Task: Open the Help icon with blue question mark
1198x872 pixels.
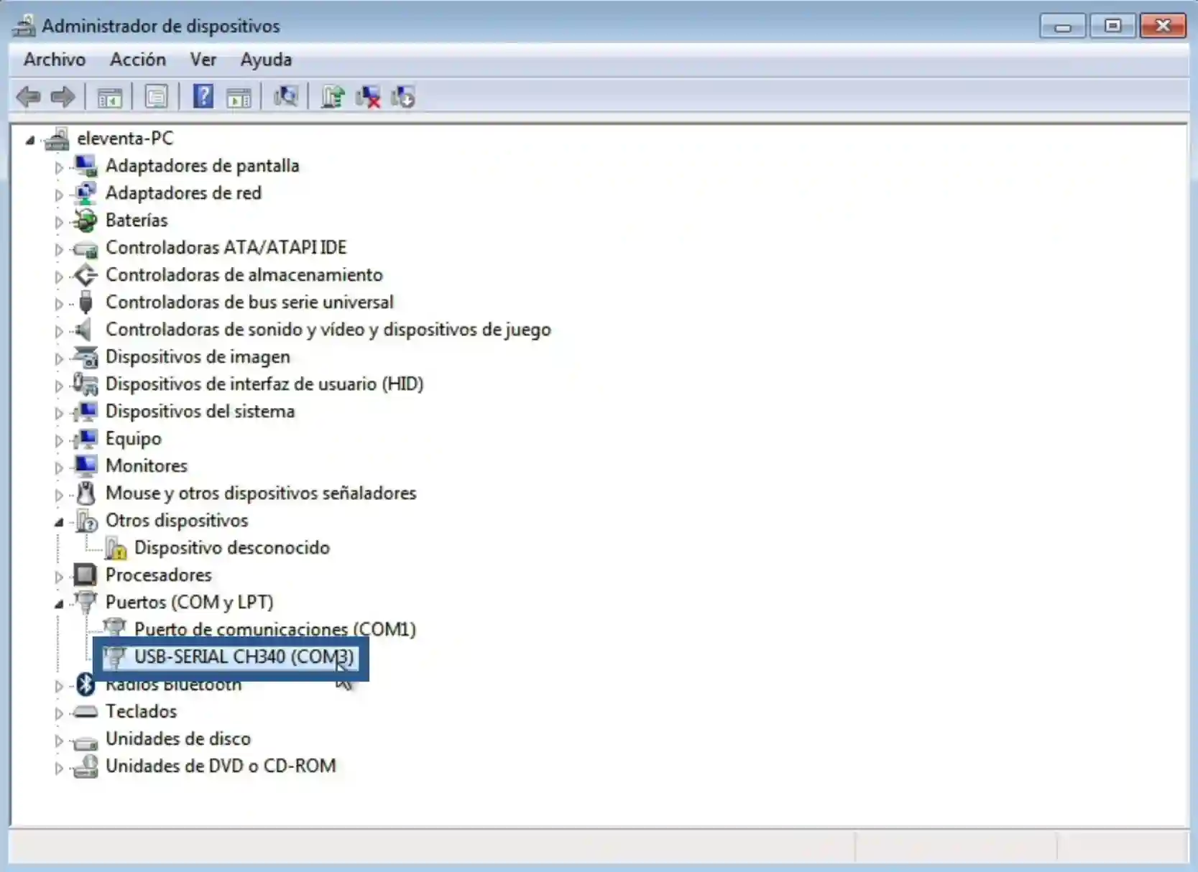Action: 203,96
